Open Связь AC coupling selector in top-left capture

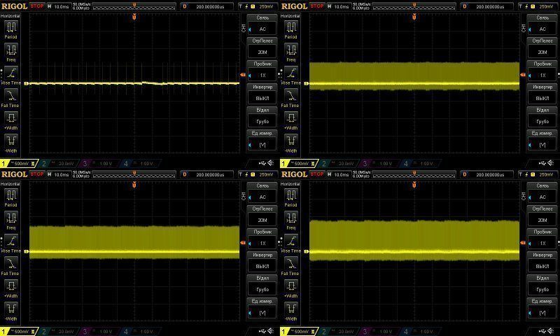262,25
